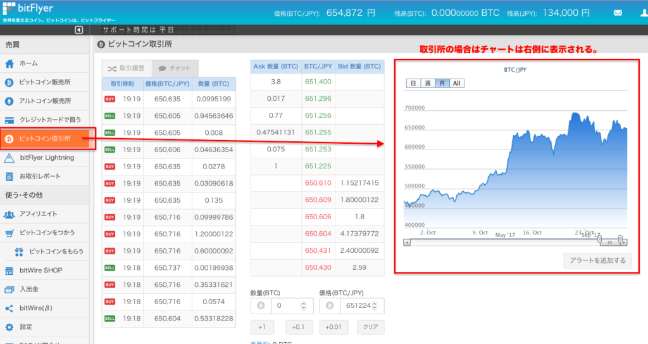Screen dimensions: 648x344
Task: Click ask price 651,400
Action: 318,82
